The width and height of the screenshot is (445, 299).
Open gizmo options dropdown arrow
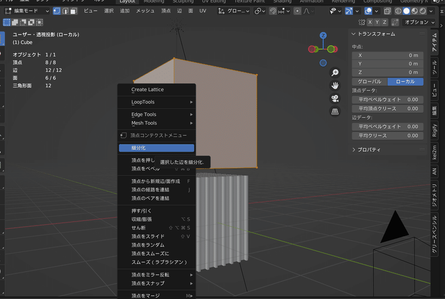(357, 11)
